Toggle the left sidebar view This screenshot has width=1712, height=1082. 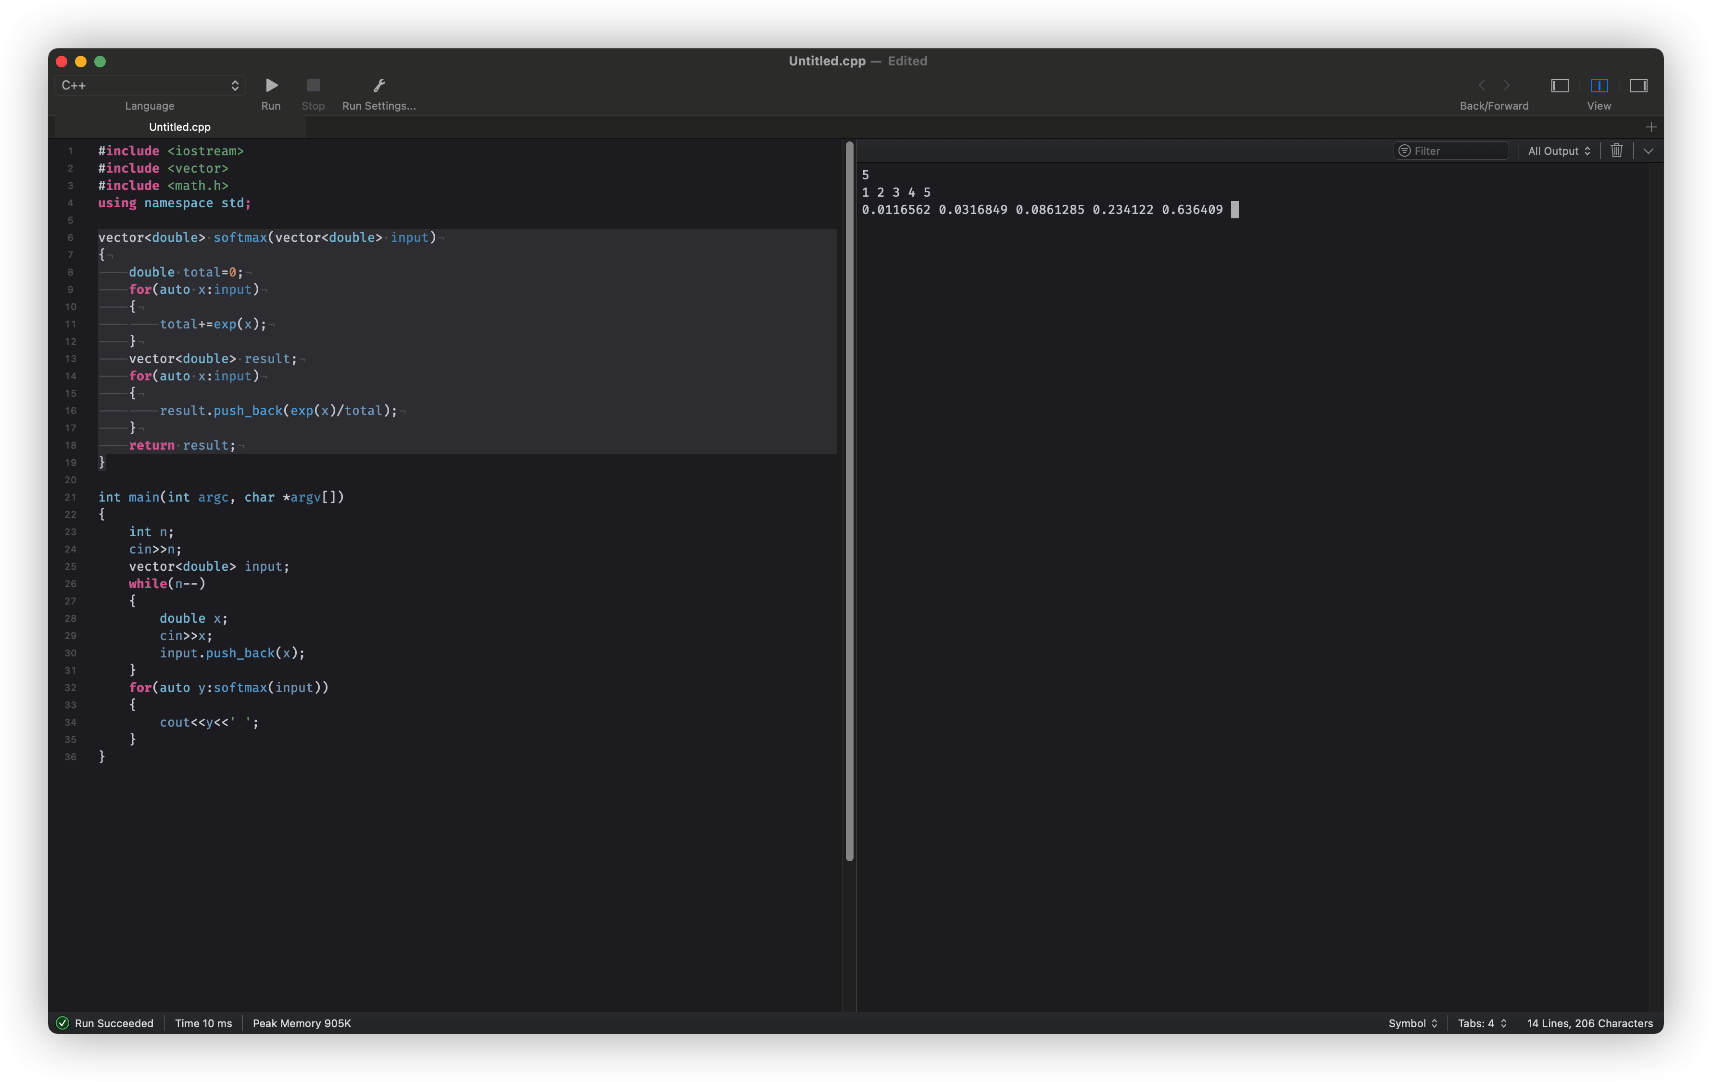(x=1560, y=85)
